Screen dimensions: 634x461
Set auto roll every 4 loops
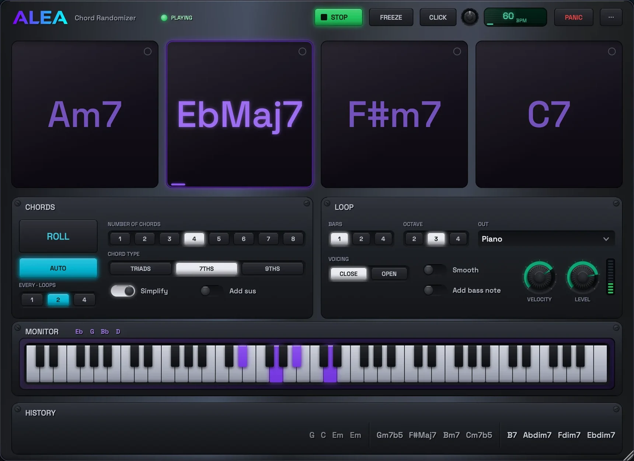[x=84, y=300]
